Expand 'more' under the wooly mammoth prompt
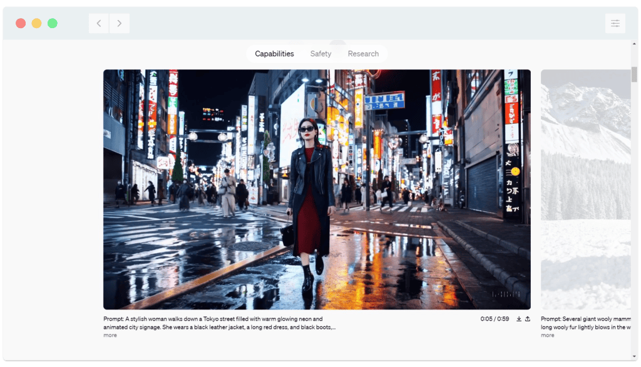The image size is (641, 367). 546,335
